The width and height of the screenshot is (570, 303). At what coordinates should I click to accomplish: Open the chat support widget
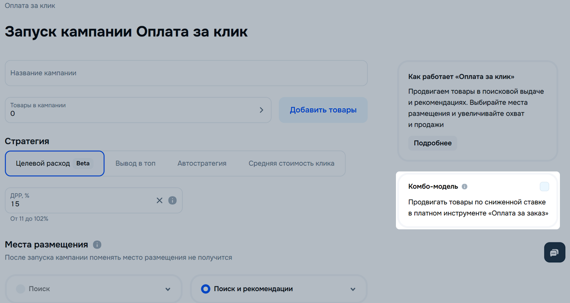[x=554, y=253]
